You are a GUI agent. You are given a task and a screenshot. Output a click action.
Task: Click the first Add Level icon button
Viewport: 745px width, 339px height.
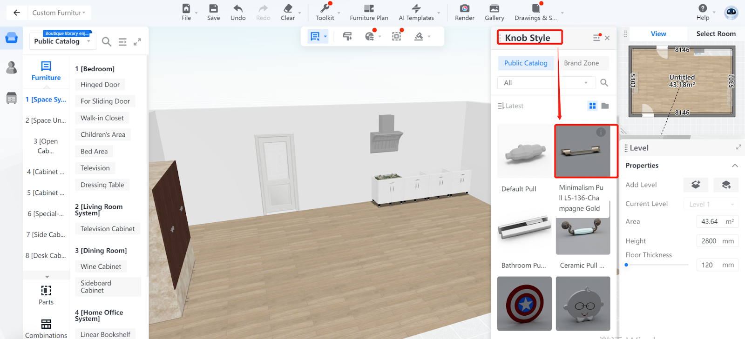[x=696, y=185]
